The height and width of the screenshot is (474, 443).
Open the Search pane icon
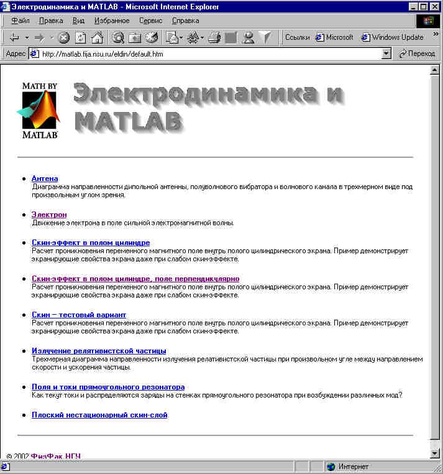click(118, 38)
